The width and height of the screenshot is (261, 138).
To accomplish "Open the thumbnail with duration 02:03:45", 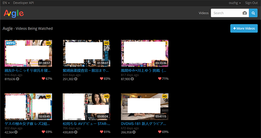I will pos(28,107).
